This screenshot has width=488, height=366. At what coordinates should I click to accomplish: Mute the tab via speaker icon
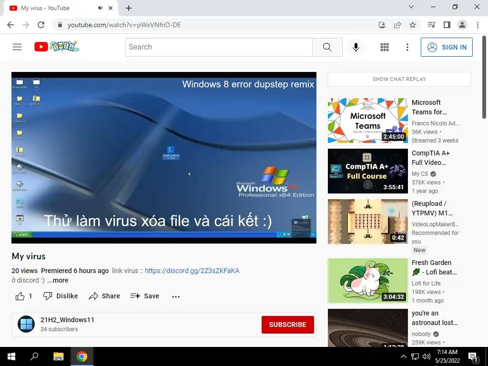pos(100,8)
